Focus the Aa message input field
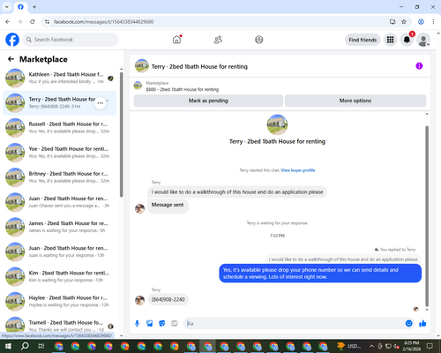This screenshot has height=353, width=441. [294, 324]
